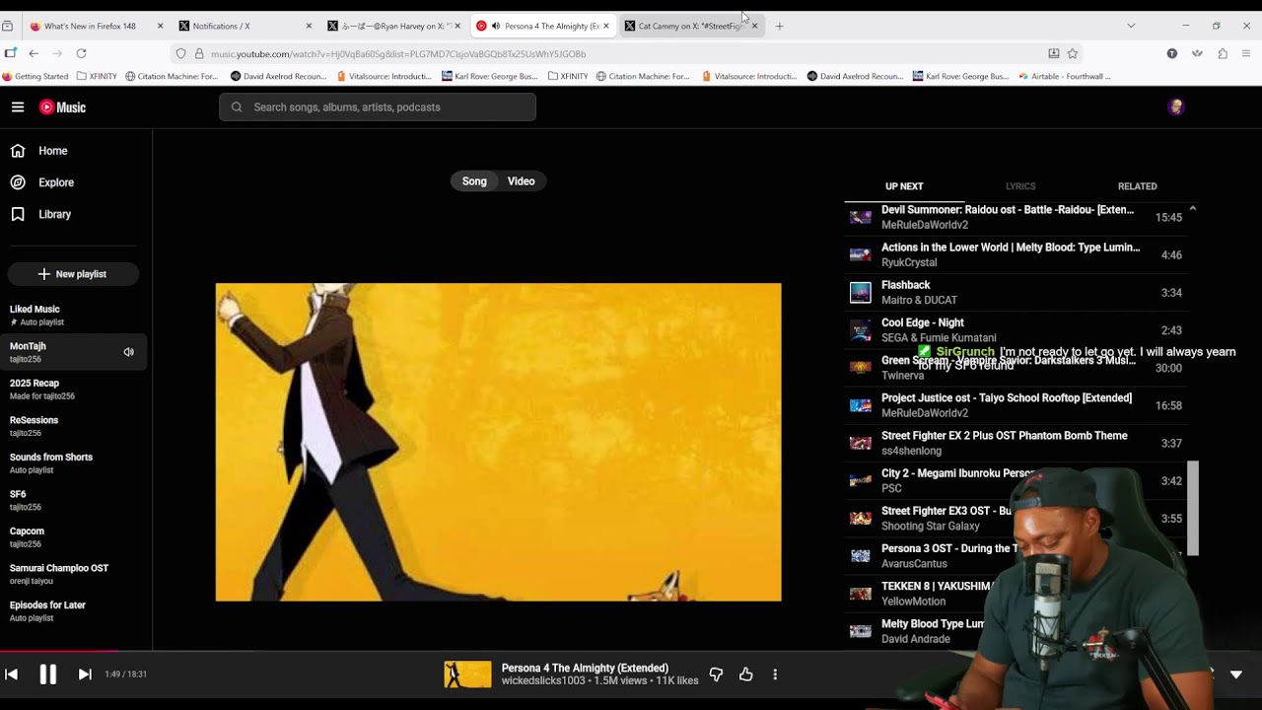Switch to Song mode
This screenshot has height=710, width=1262.
click(474, 181)
